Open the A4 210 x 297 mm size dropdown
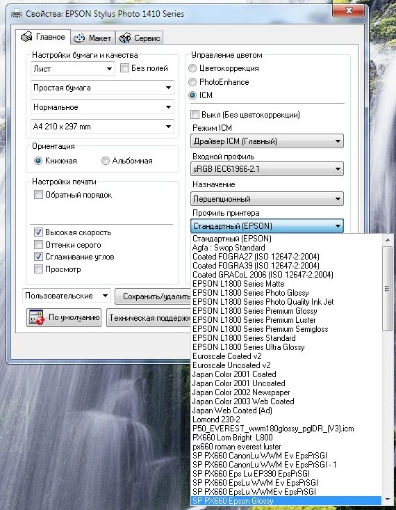The image size is (396, 510). click(102, 127)
